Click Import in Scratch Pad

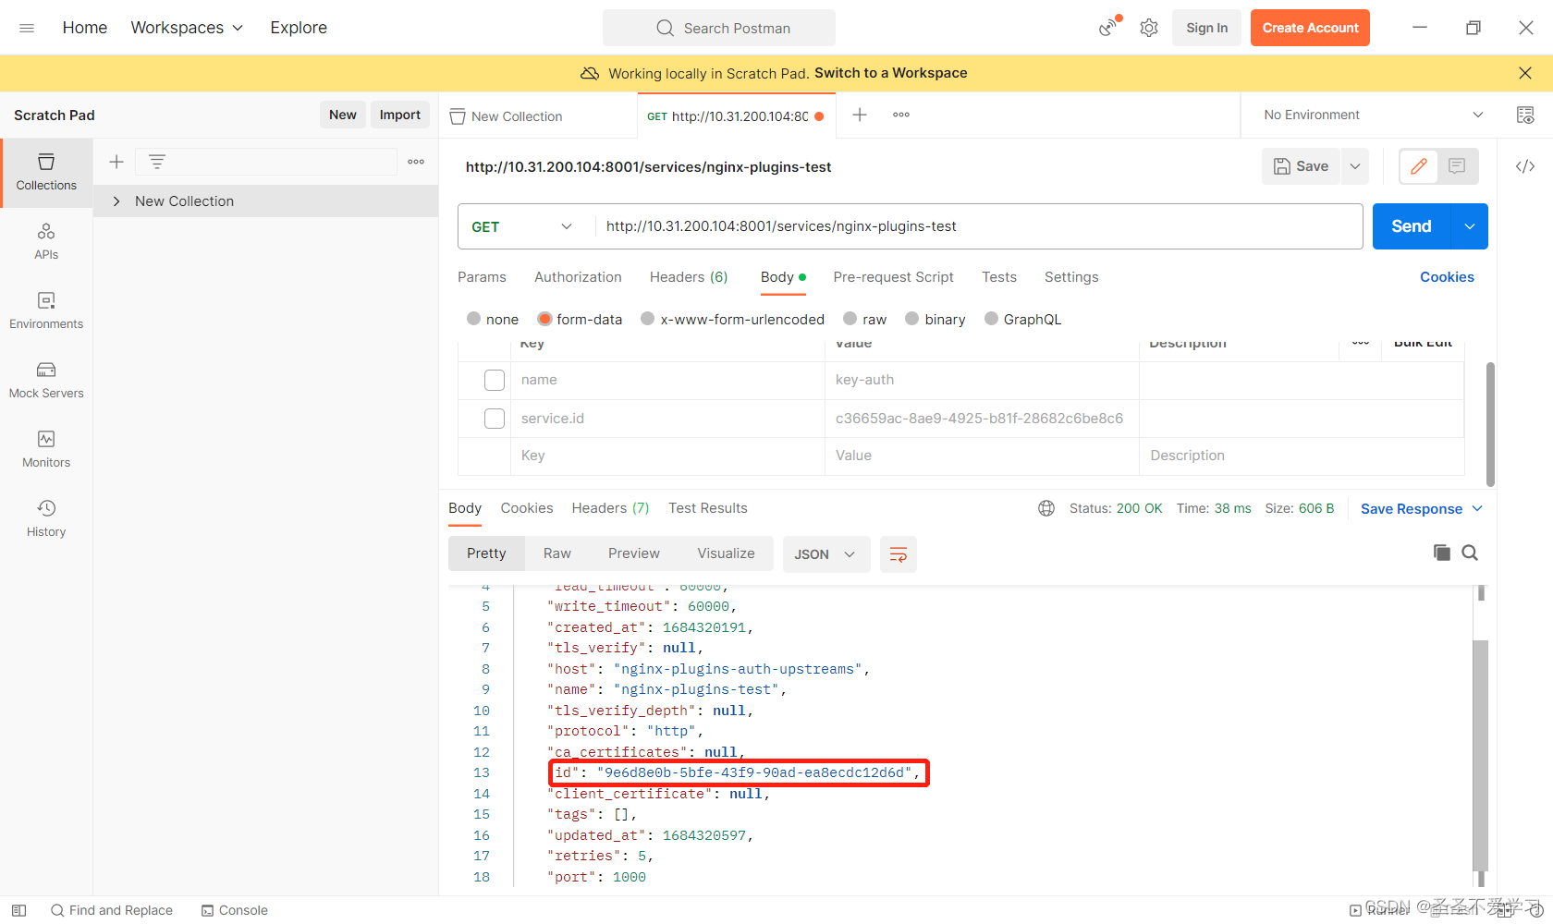coord(400,115)
